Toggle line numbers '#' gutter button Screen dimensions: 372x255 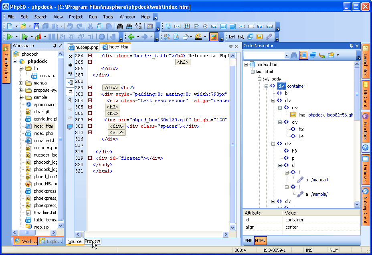tap(70, 92)
